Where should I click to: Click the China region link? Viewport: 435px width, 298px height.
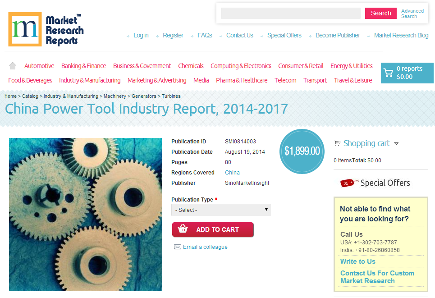[x=232, y=173]
